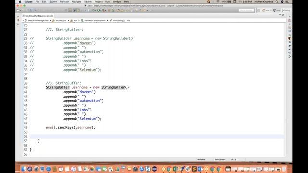Viewport: 308px width, 173px height.
Task: Open Skype from the Dock
Action: (x=148, y=169)
